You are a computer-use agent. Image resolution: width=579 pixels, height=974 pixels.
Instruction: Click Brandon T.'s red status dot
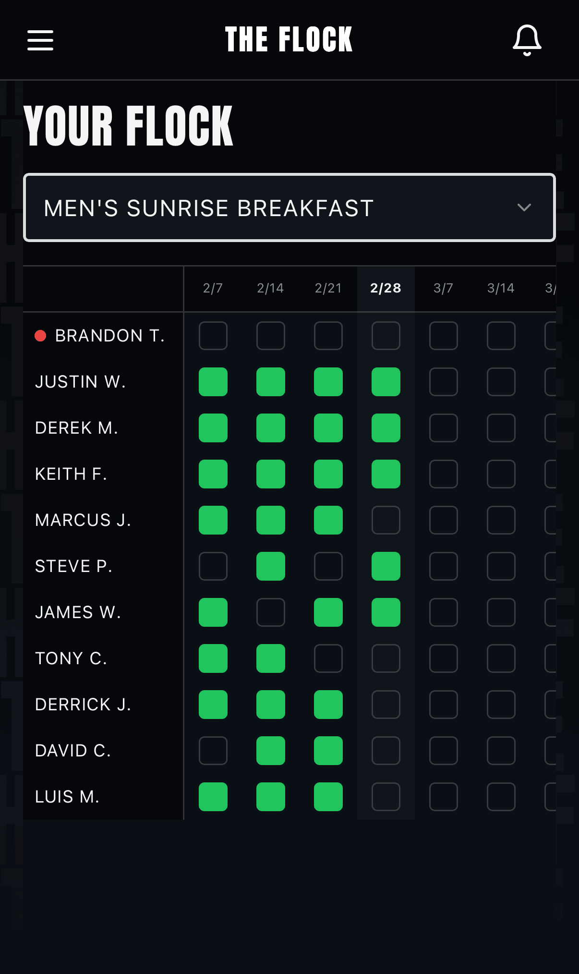pyautogui.click(x=40, y=336)
